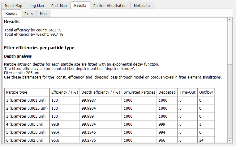Select the Report sub-tab
236x146 pixels.
click(11, 14)
